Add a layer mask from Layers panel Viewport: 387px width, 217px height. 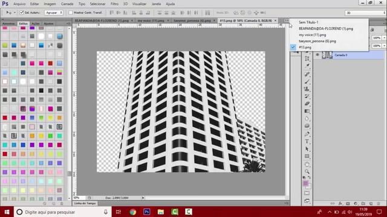[x=348, y=204]
